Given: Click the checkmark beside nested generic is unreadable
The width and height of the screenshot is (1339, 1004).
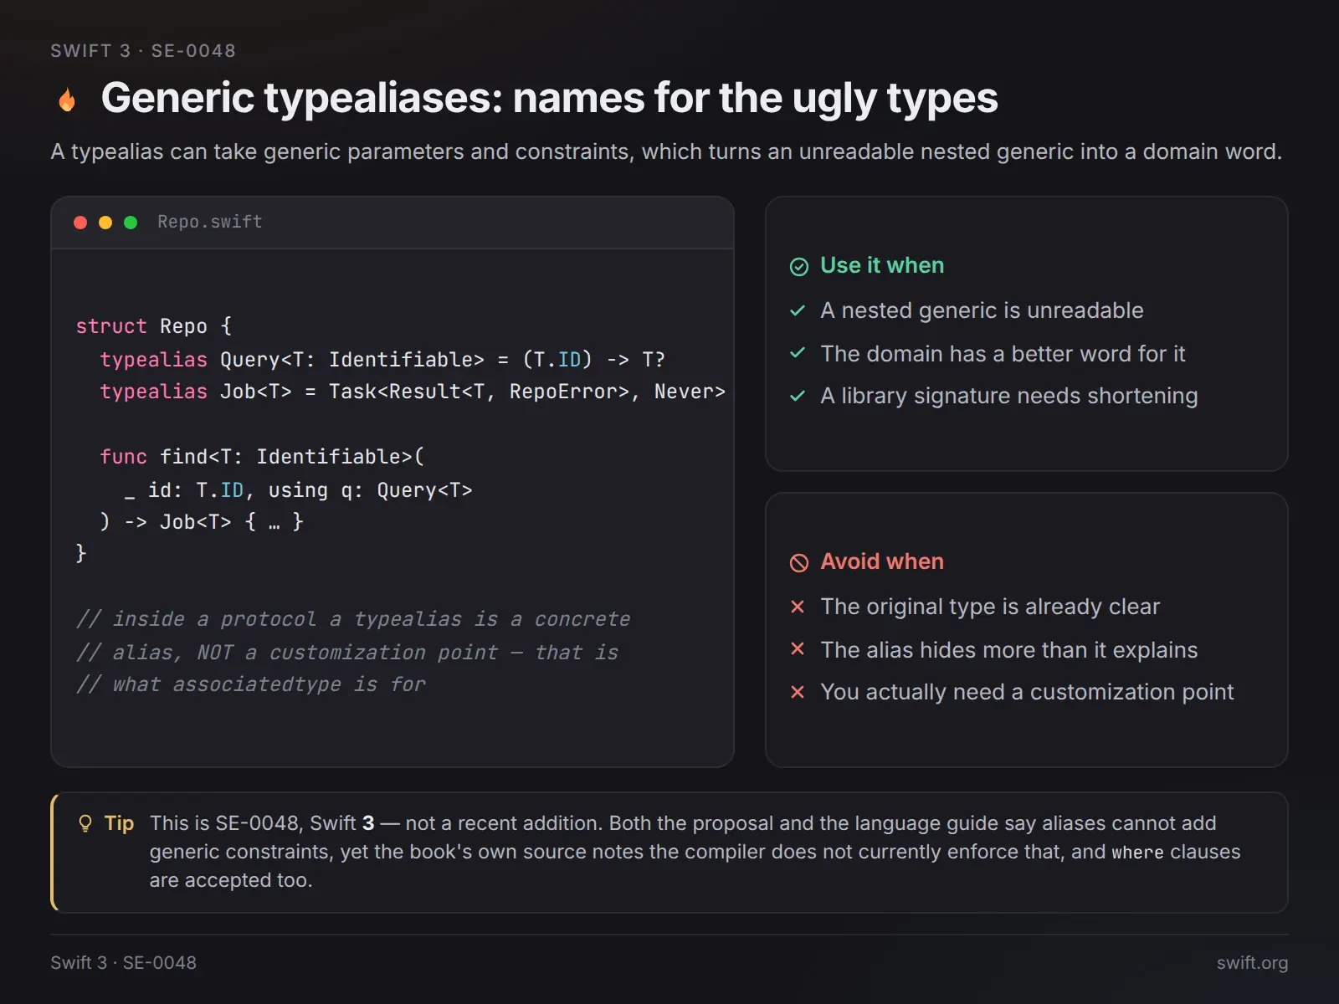Looking at the screenshot, I should click(x=798, y=310).
